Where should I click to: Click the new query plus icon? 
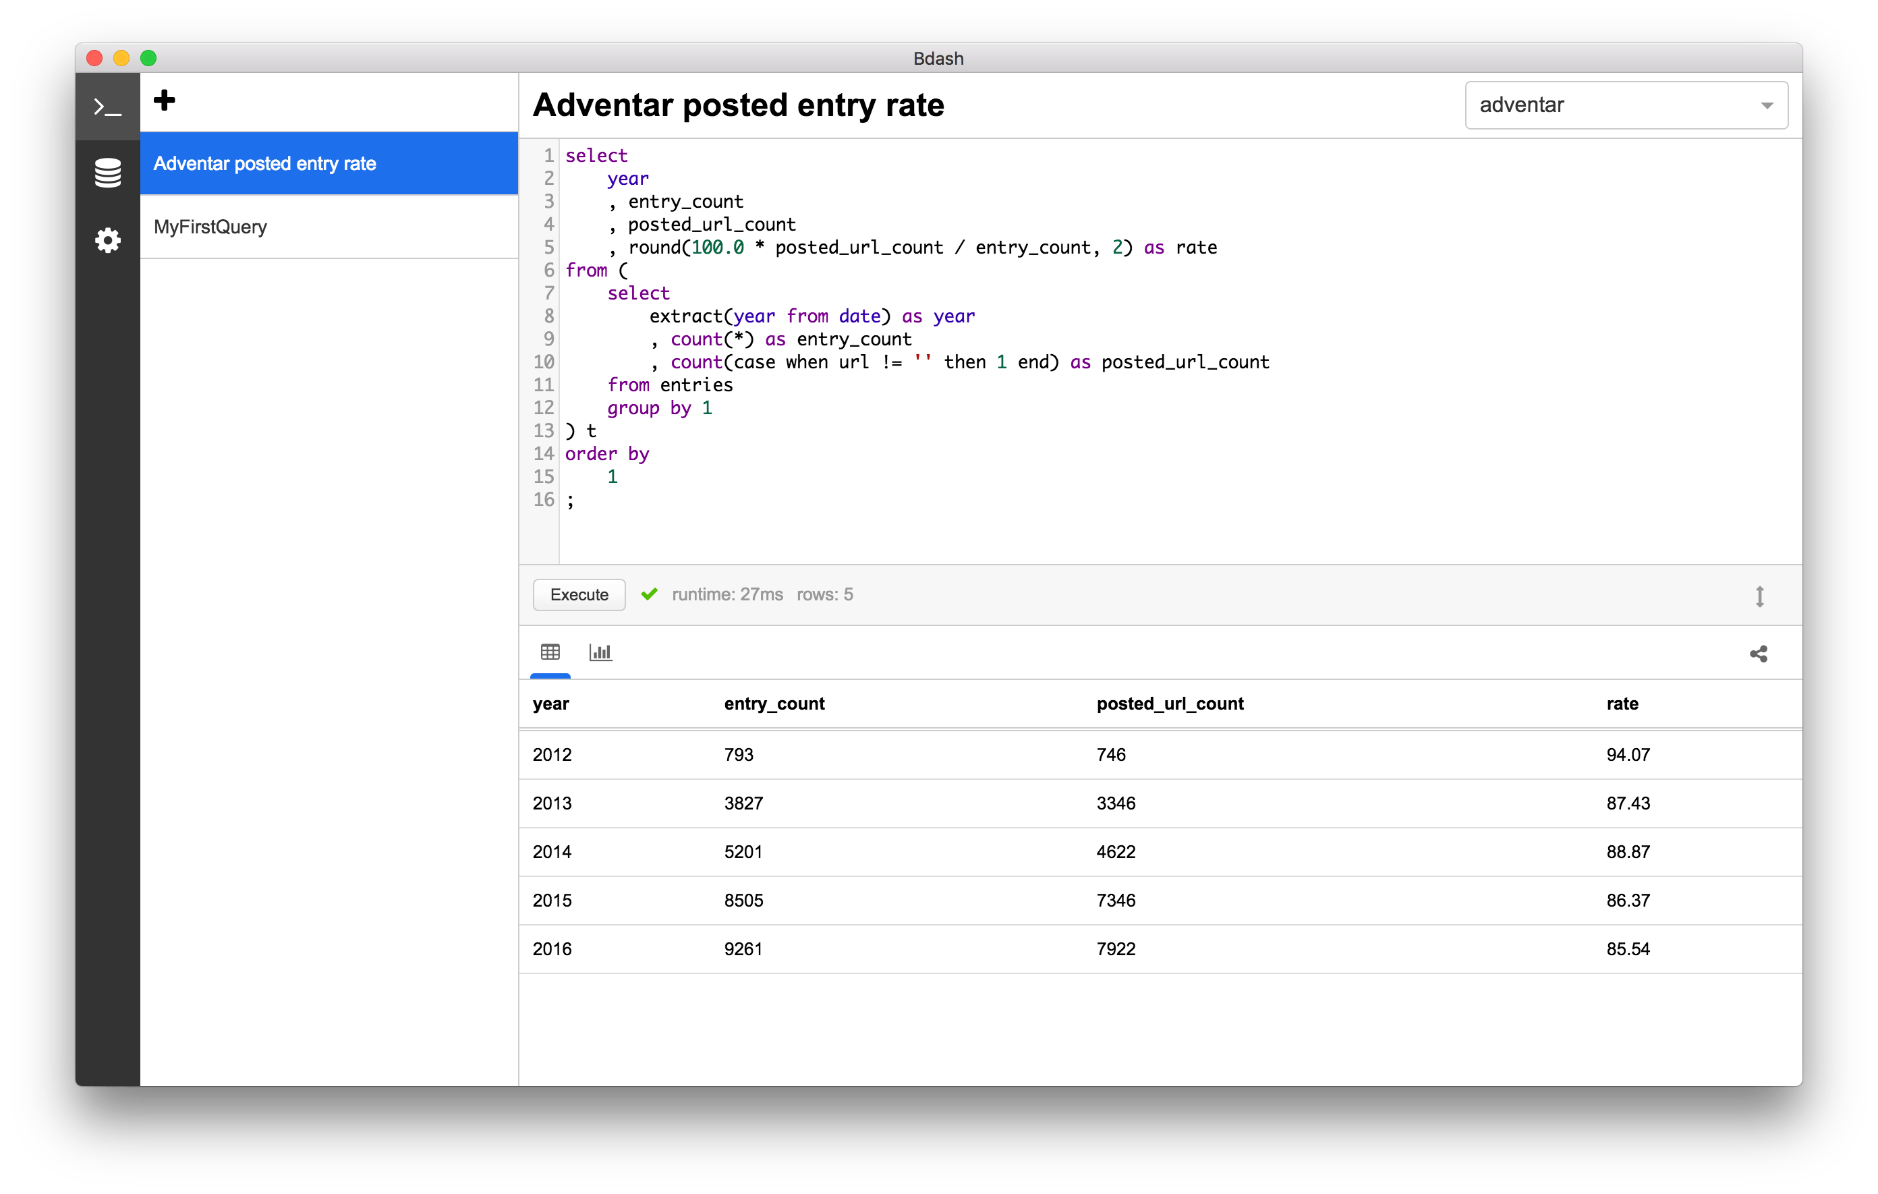pyautogui.click(x=163, y=101)
